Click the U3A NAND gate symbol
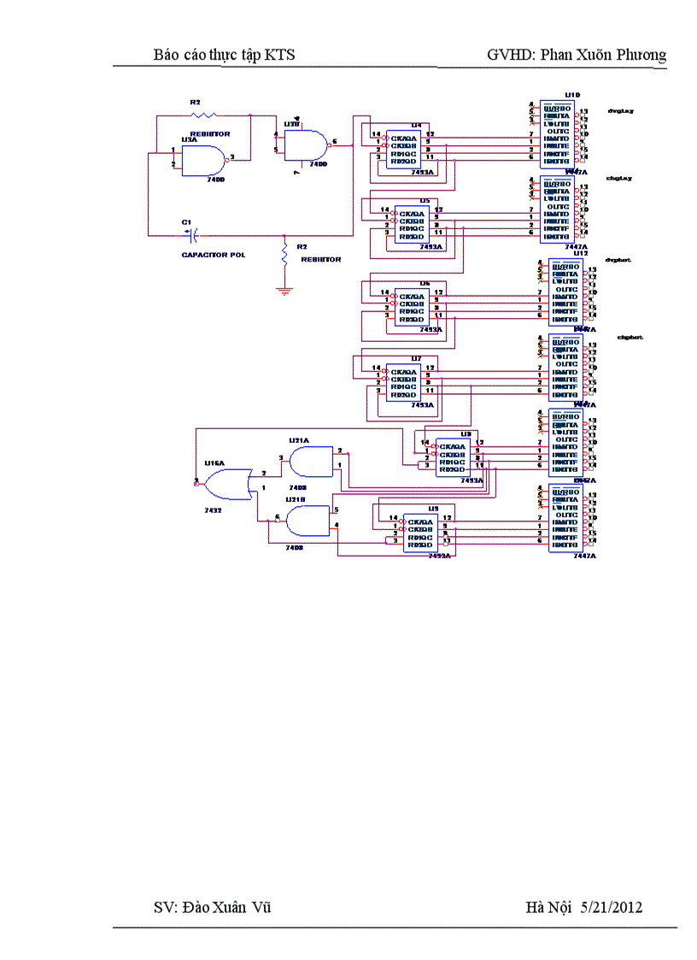Screen dimensions: 697x960 tap(203, 159)
